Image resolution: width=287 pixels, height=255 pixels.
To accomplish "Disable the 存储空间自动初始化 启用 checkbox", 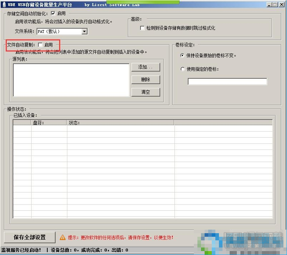I will coord(53,13).
